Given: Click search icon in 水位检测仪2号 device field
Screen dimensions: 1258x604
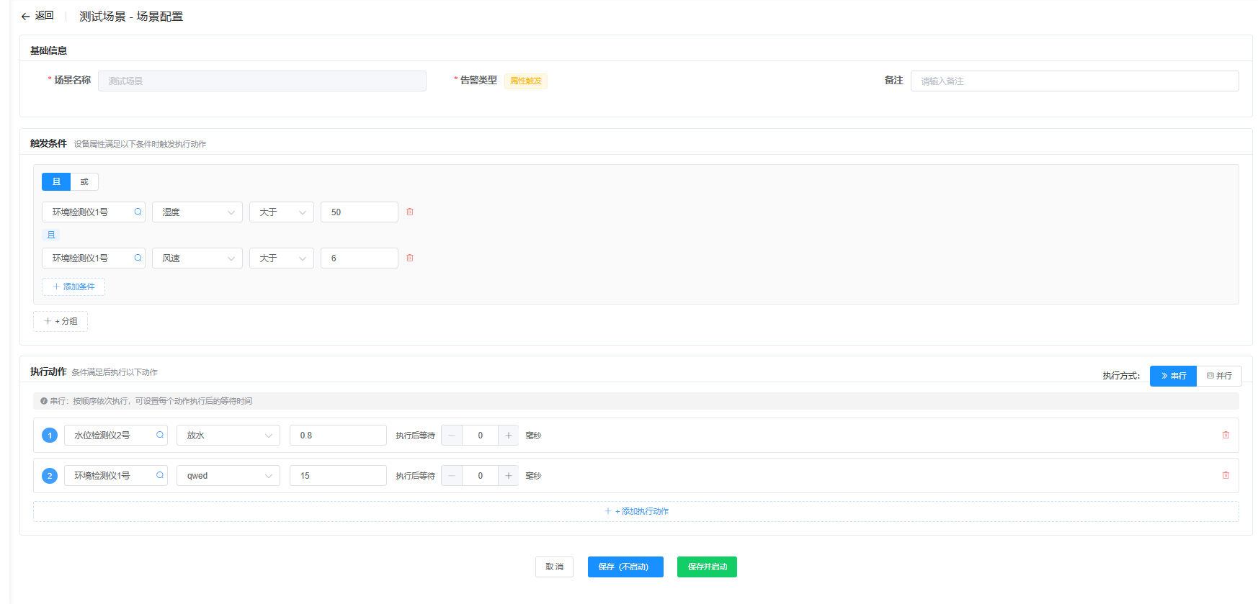Looking at the screenshot, I should pyautogui.click(x=160, y=435).
